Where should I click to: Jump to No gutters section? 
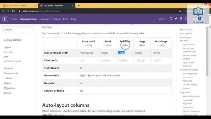point(188,107)
